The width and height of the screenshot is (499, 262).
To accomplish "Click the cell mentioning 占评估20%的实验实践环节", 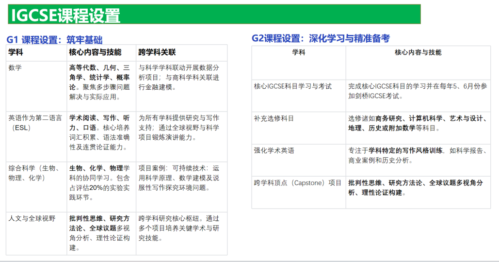I will click(x=101, y=187).
